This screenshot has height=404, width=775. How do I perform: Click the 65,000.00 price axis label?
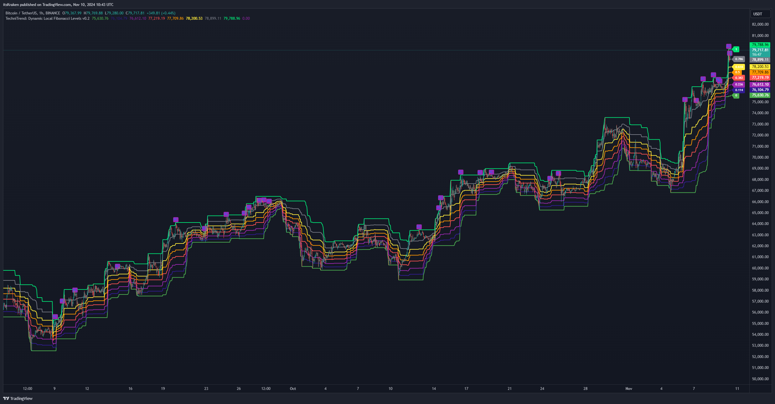pyautogui.click(x=760, y=213)
